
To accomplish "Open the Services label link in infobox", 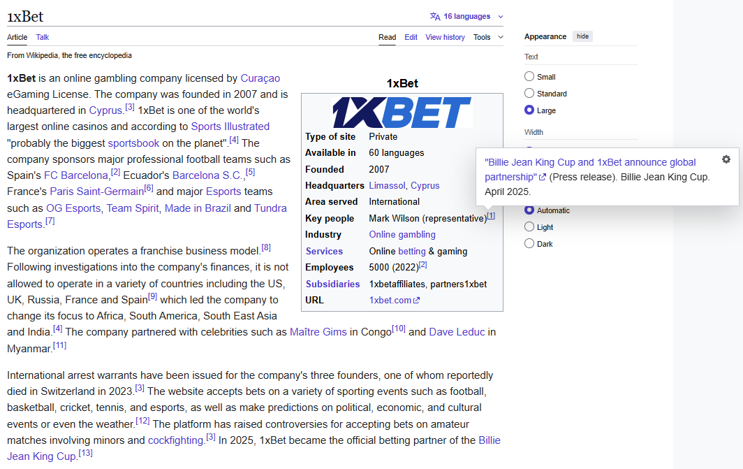I will pyautogui.click(x=324, y=252).
